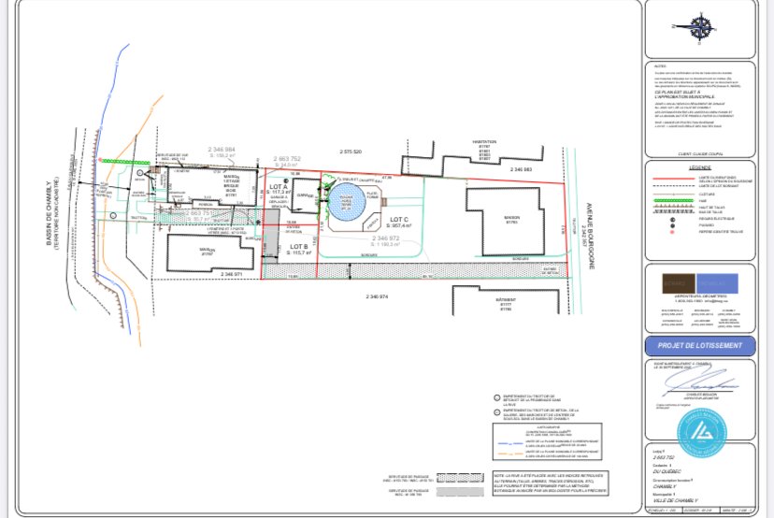774x518 pixels.
Task: Click the LÉGENDE heading
Action: click(699, 167)
